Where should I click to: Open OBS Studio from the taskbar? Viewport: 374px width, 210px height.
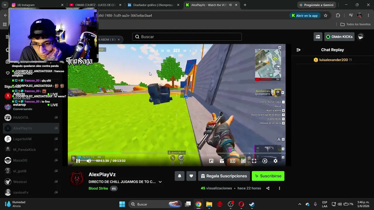[231, 204]
